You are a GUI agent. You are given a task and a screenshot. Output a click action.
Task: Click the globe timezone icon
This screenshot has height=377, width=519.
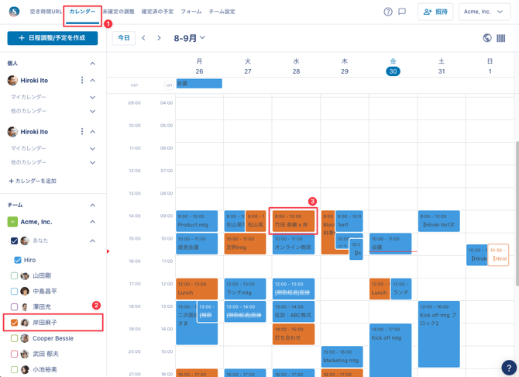[487, 38]
